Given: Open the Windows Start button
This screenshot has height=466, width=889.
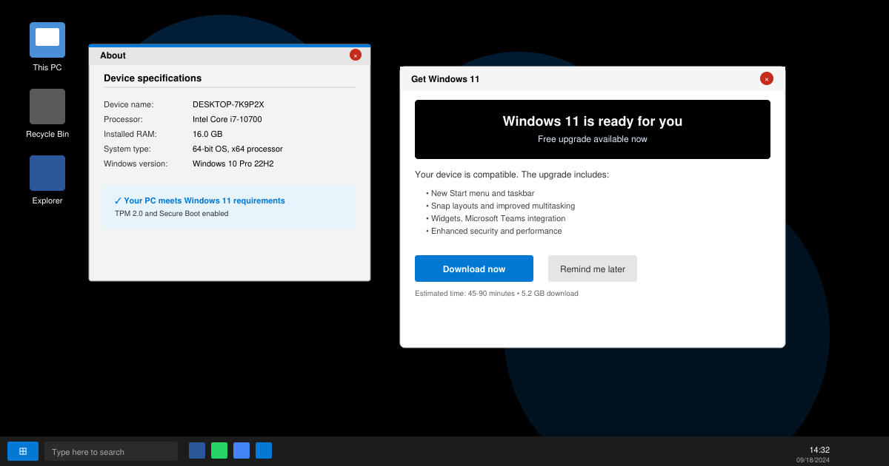Looking at the screenshot, I should coord(23,451).
